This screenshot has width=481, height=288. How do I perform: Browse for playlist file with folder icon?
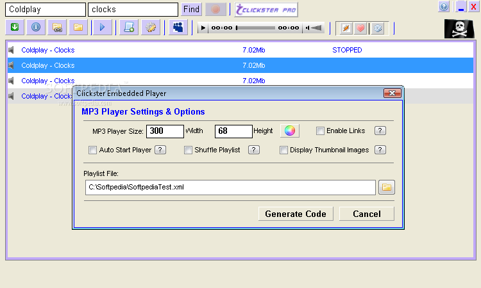tap(387, 188)
